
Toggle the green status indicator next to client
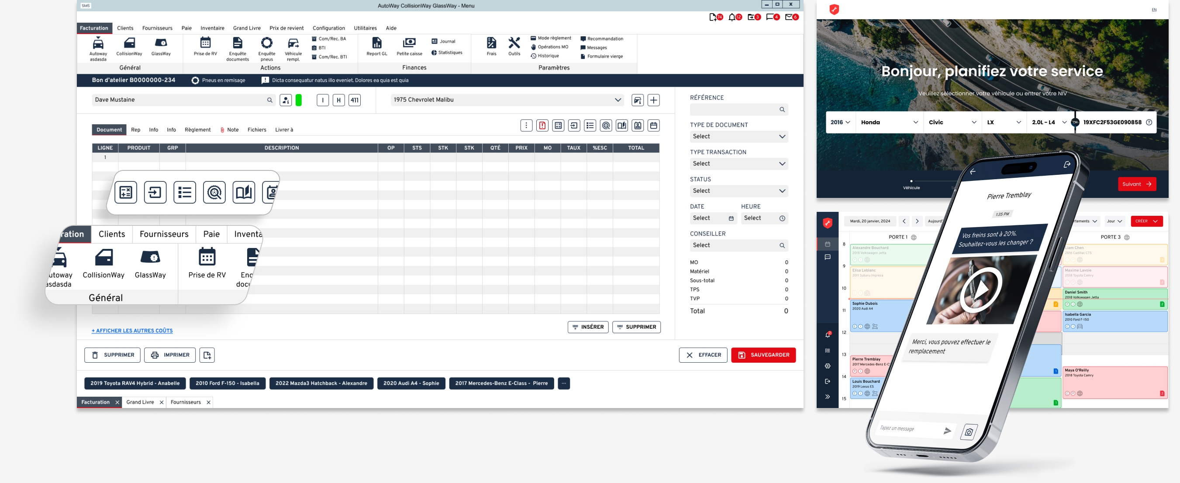[299, 100]
